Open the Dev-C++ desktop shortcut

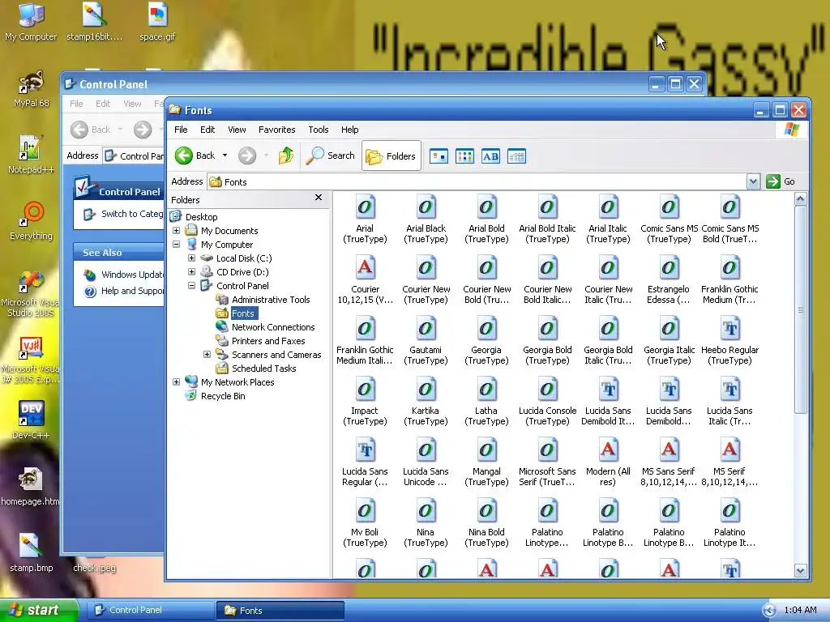coord(31,420)
